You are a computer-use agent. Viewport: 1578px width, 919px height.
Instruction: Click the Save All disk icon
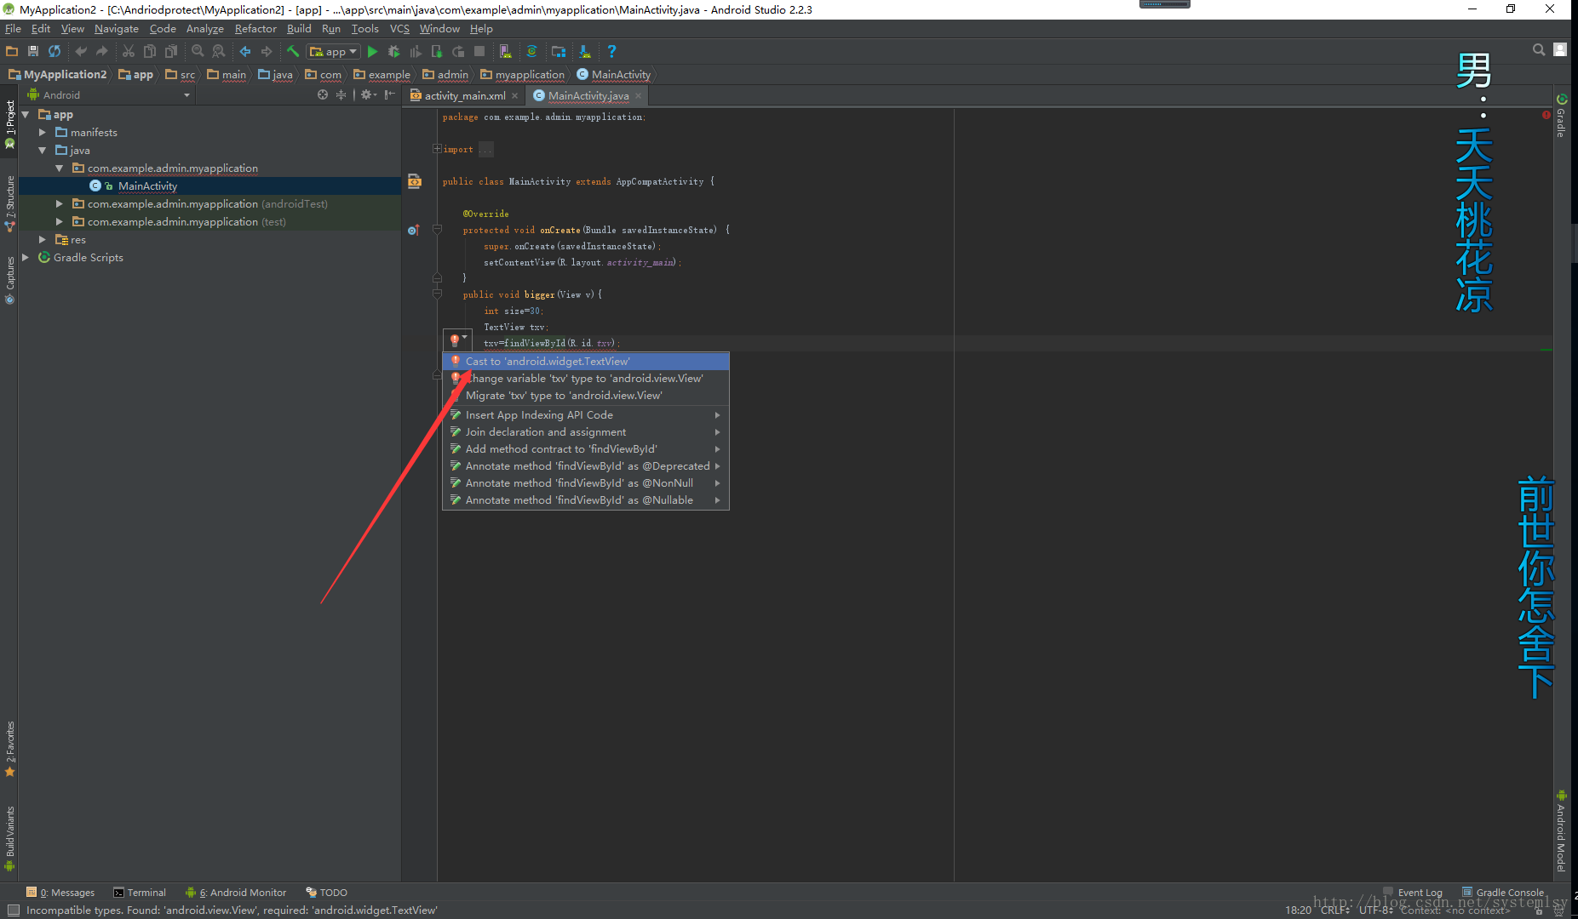(33, 51)
